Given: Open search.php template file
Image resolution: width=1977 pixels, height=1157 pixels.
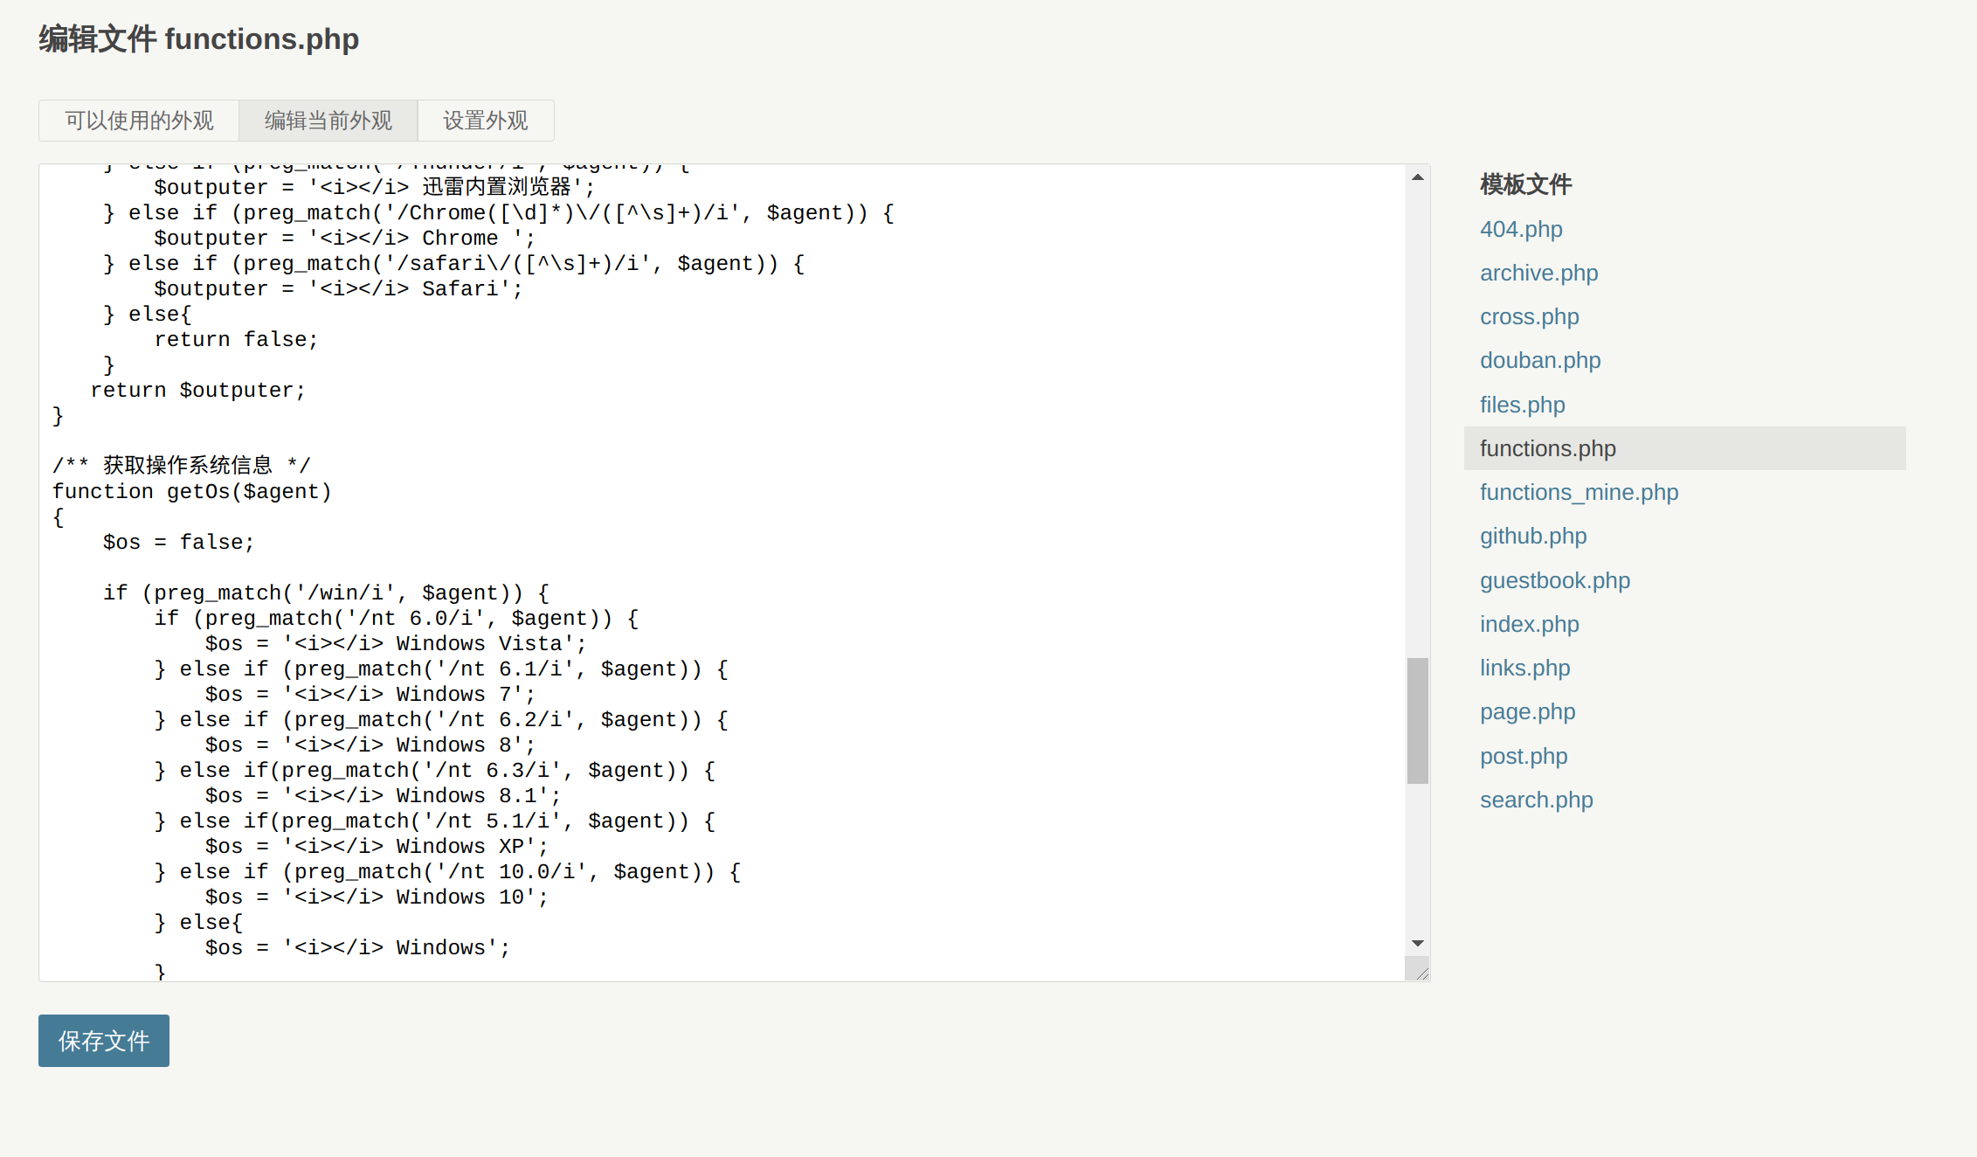Looking at the screenshot, I should (x=1536, y=800).
